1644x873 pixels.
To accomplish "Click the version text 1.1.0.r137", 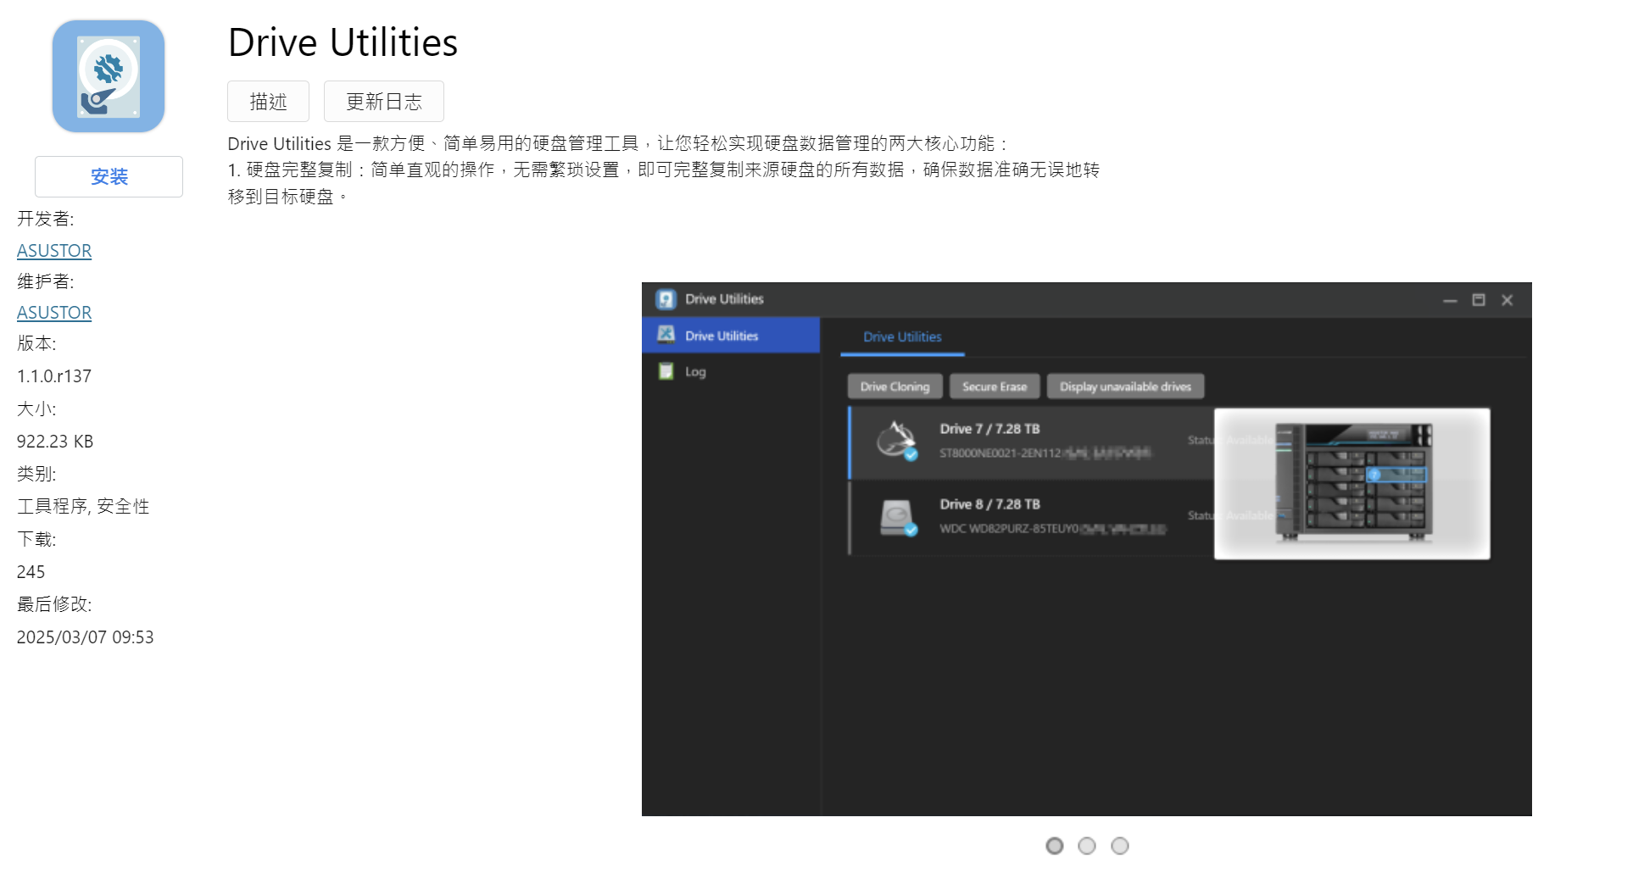I will click(x=54, y=376).
